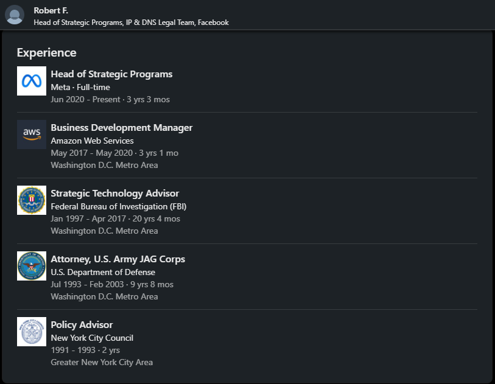
Task: Select the FBI seal logo
Action: [32, 200]
